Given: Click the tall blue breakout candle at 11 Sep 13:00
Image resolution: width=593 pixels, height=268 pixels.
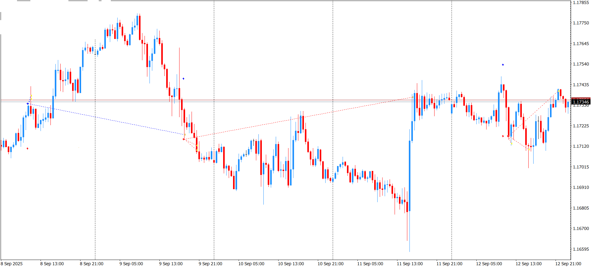Looking at the screenshot, I should (409, 176).
